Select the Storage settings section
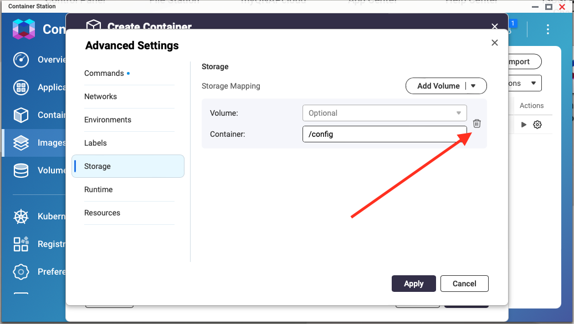574x324 pixels. (128, 166)
